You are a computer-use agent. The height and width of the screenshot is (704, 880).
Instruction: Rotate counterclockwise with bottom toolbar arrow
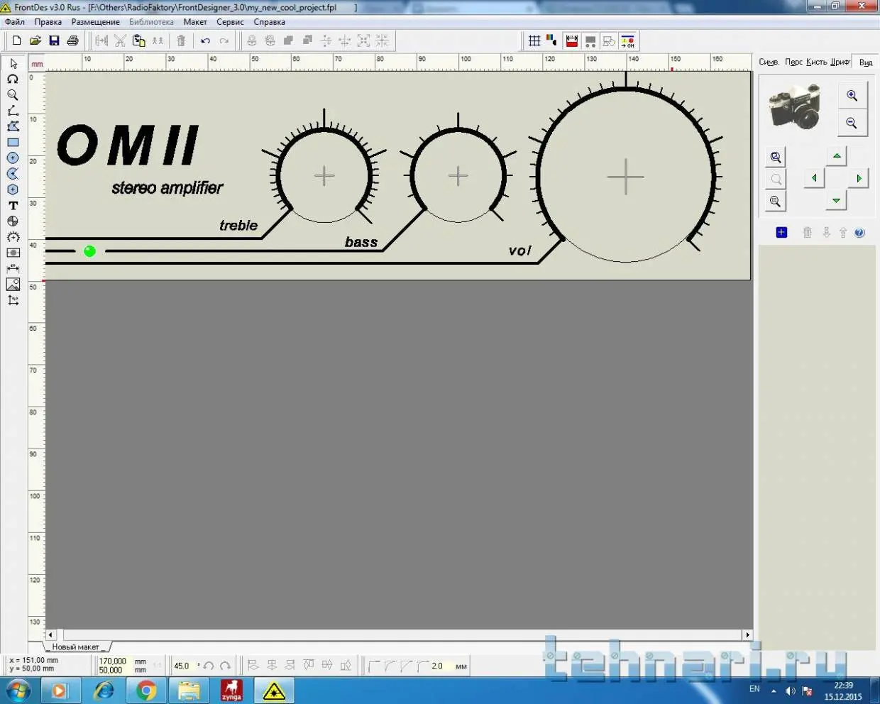click(x=209, y=666)
